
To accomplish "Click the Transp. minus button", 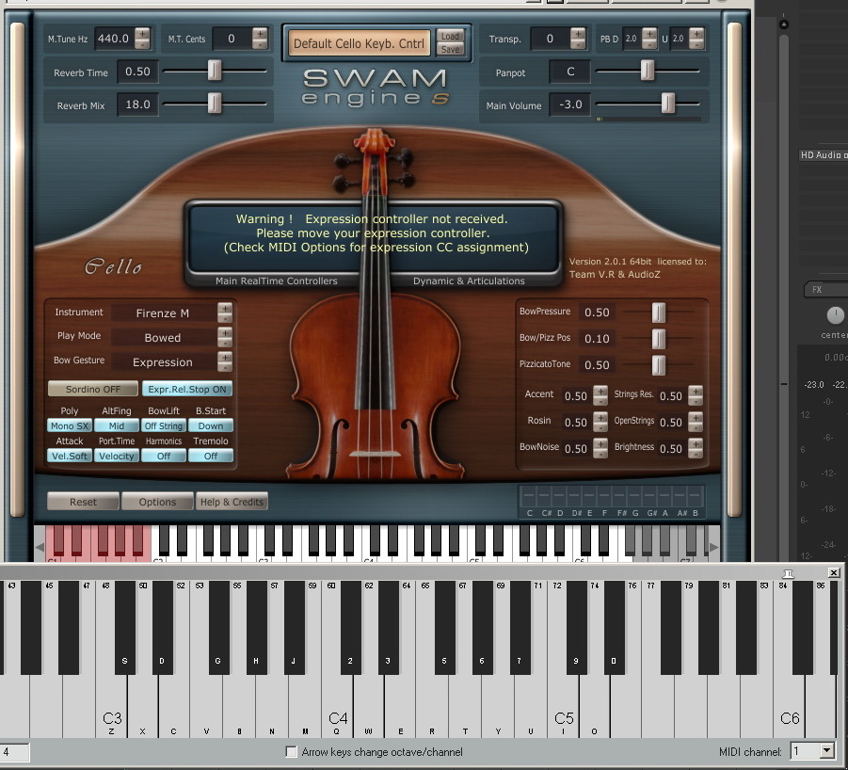I will [578, 44].
